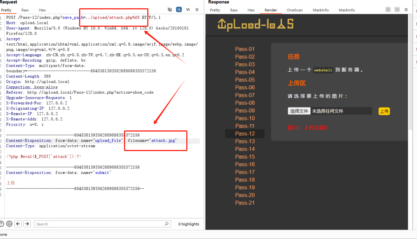Screen dimensions: 417x239
Task: Toggle show newline characters icon in Response
Action: (397, 10)
